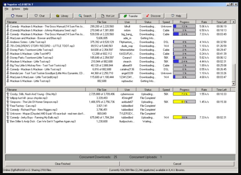Click download icon beside Bowser and Blue.mp3
This screenshot has height=175, width=241.
(8, 38)
